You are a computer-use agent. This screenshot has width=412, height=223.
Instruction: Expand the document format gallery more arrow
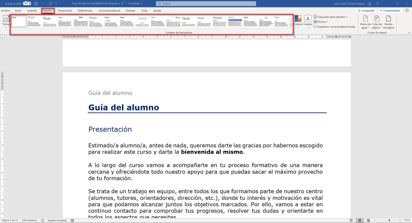[291, 26]
